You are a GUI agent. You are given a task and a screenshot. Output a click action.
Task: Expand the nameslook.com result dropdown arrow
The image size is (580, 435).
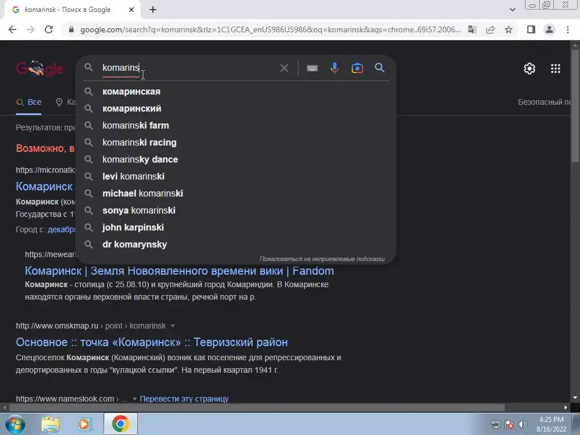click(135, 399)
